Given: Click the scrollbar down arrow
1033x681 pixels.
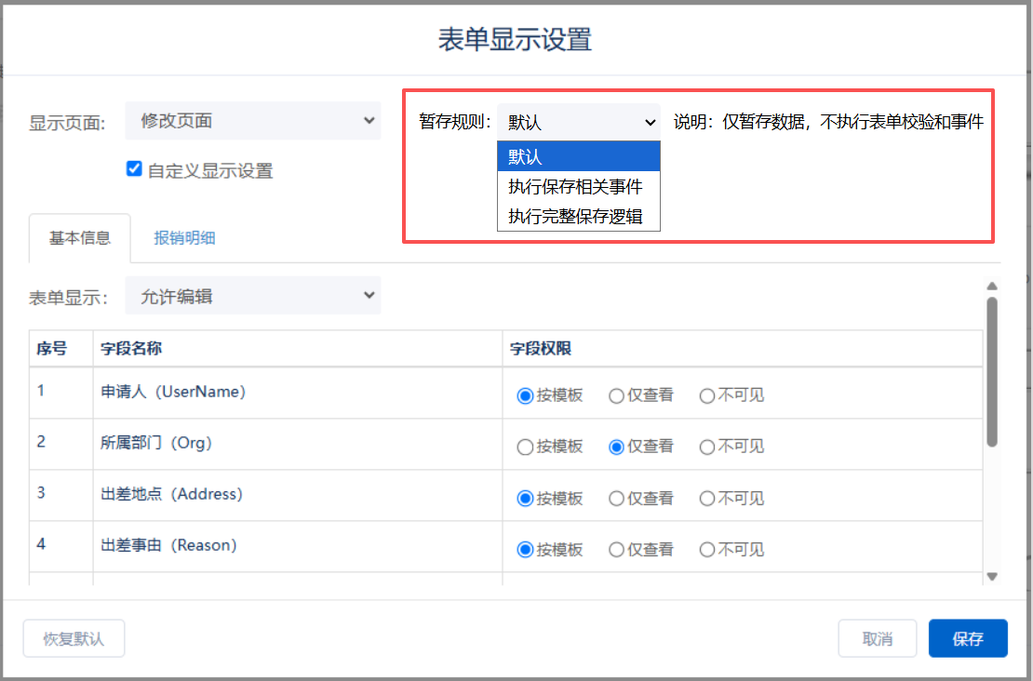Looking at the screenshot, I should click(x=992, y=577).
